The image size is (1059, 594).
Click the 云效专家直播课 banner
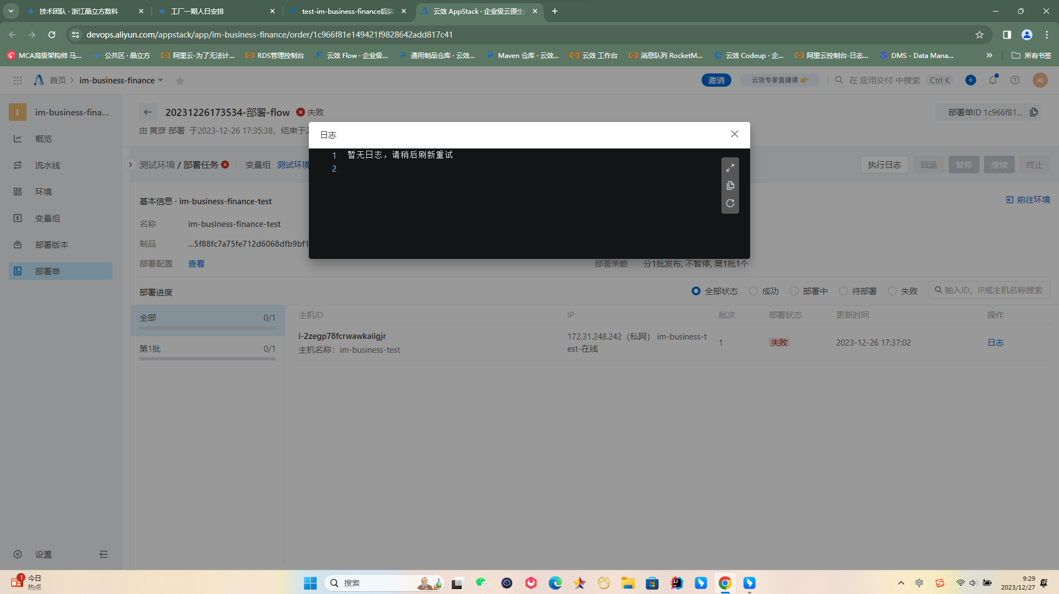[780, 80]
